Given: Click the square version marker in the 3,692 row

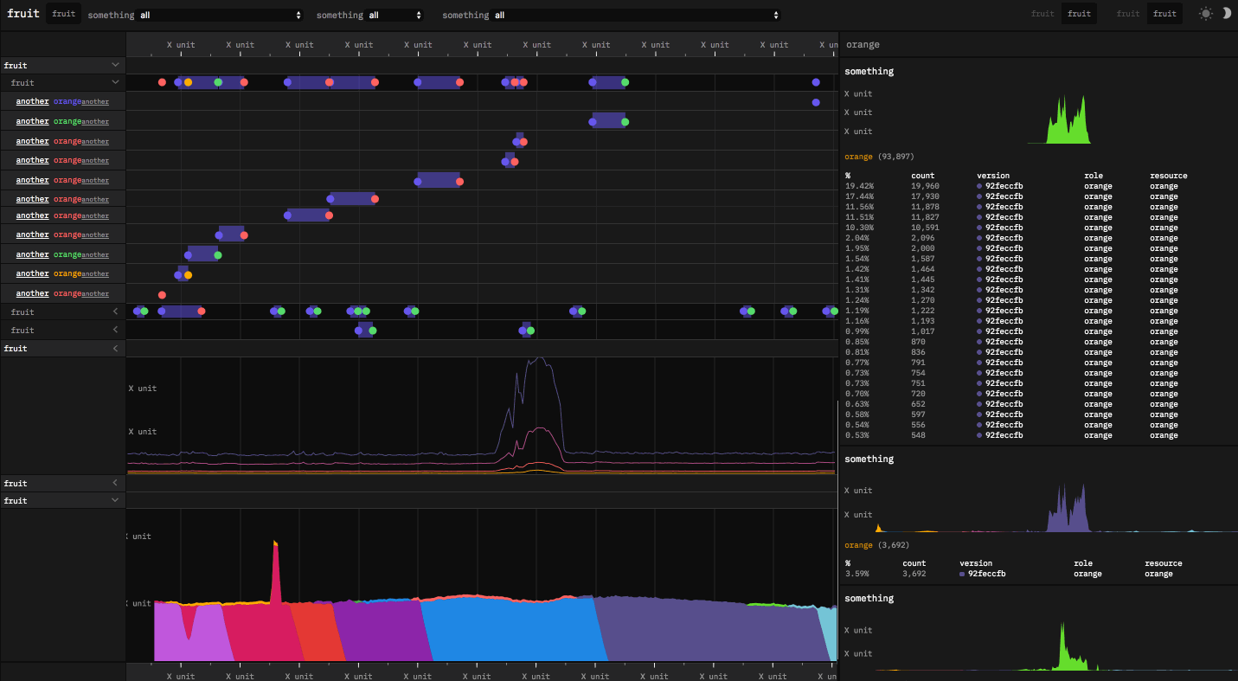Looking at the screenshot, I should (x=962, y=574).
